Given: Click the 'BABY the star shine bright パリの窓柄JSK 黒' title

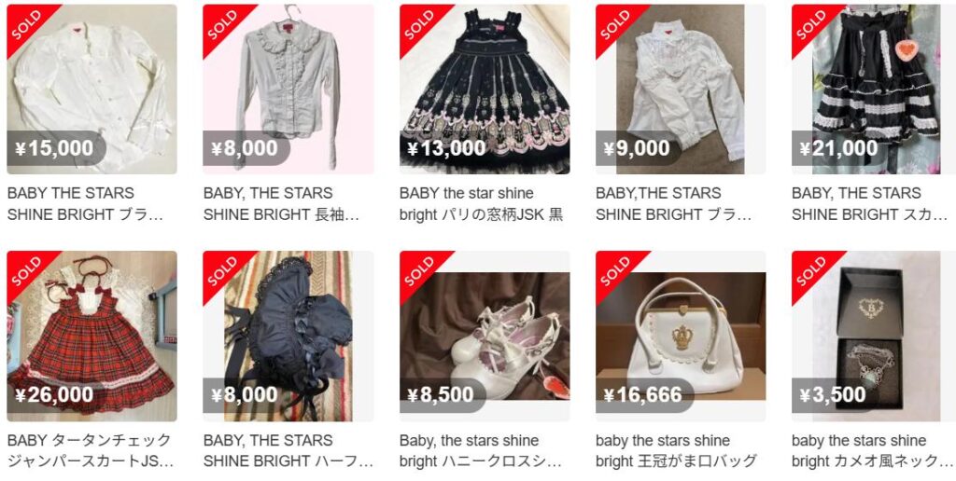Looking at the screenshot, I should coord(481,204).
